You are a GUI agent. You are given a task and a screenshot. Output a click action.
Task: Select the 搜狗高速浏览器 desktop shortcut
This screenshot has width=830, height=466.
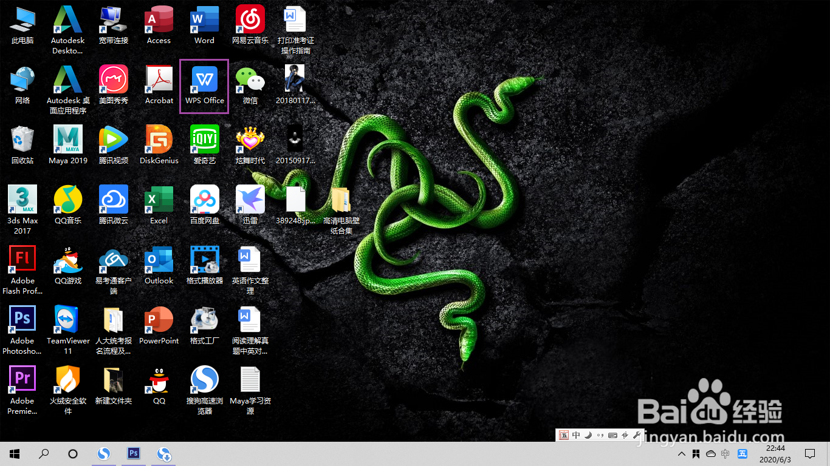[205, 391]
